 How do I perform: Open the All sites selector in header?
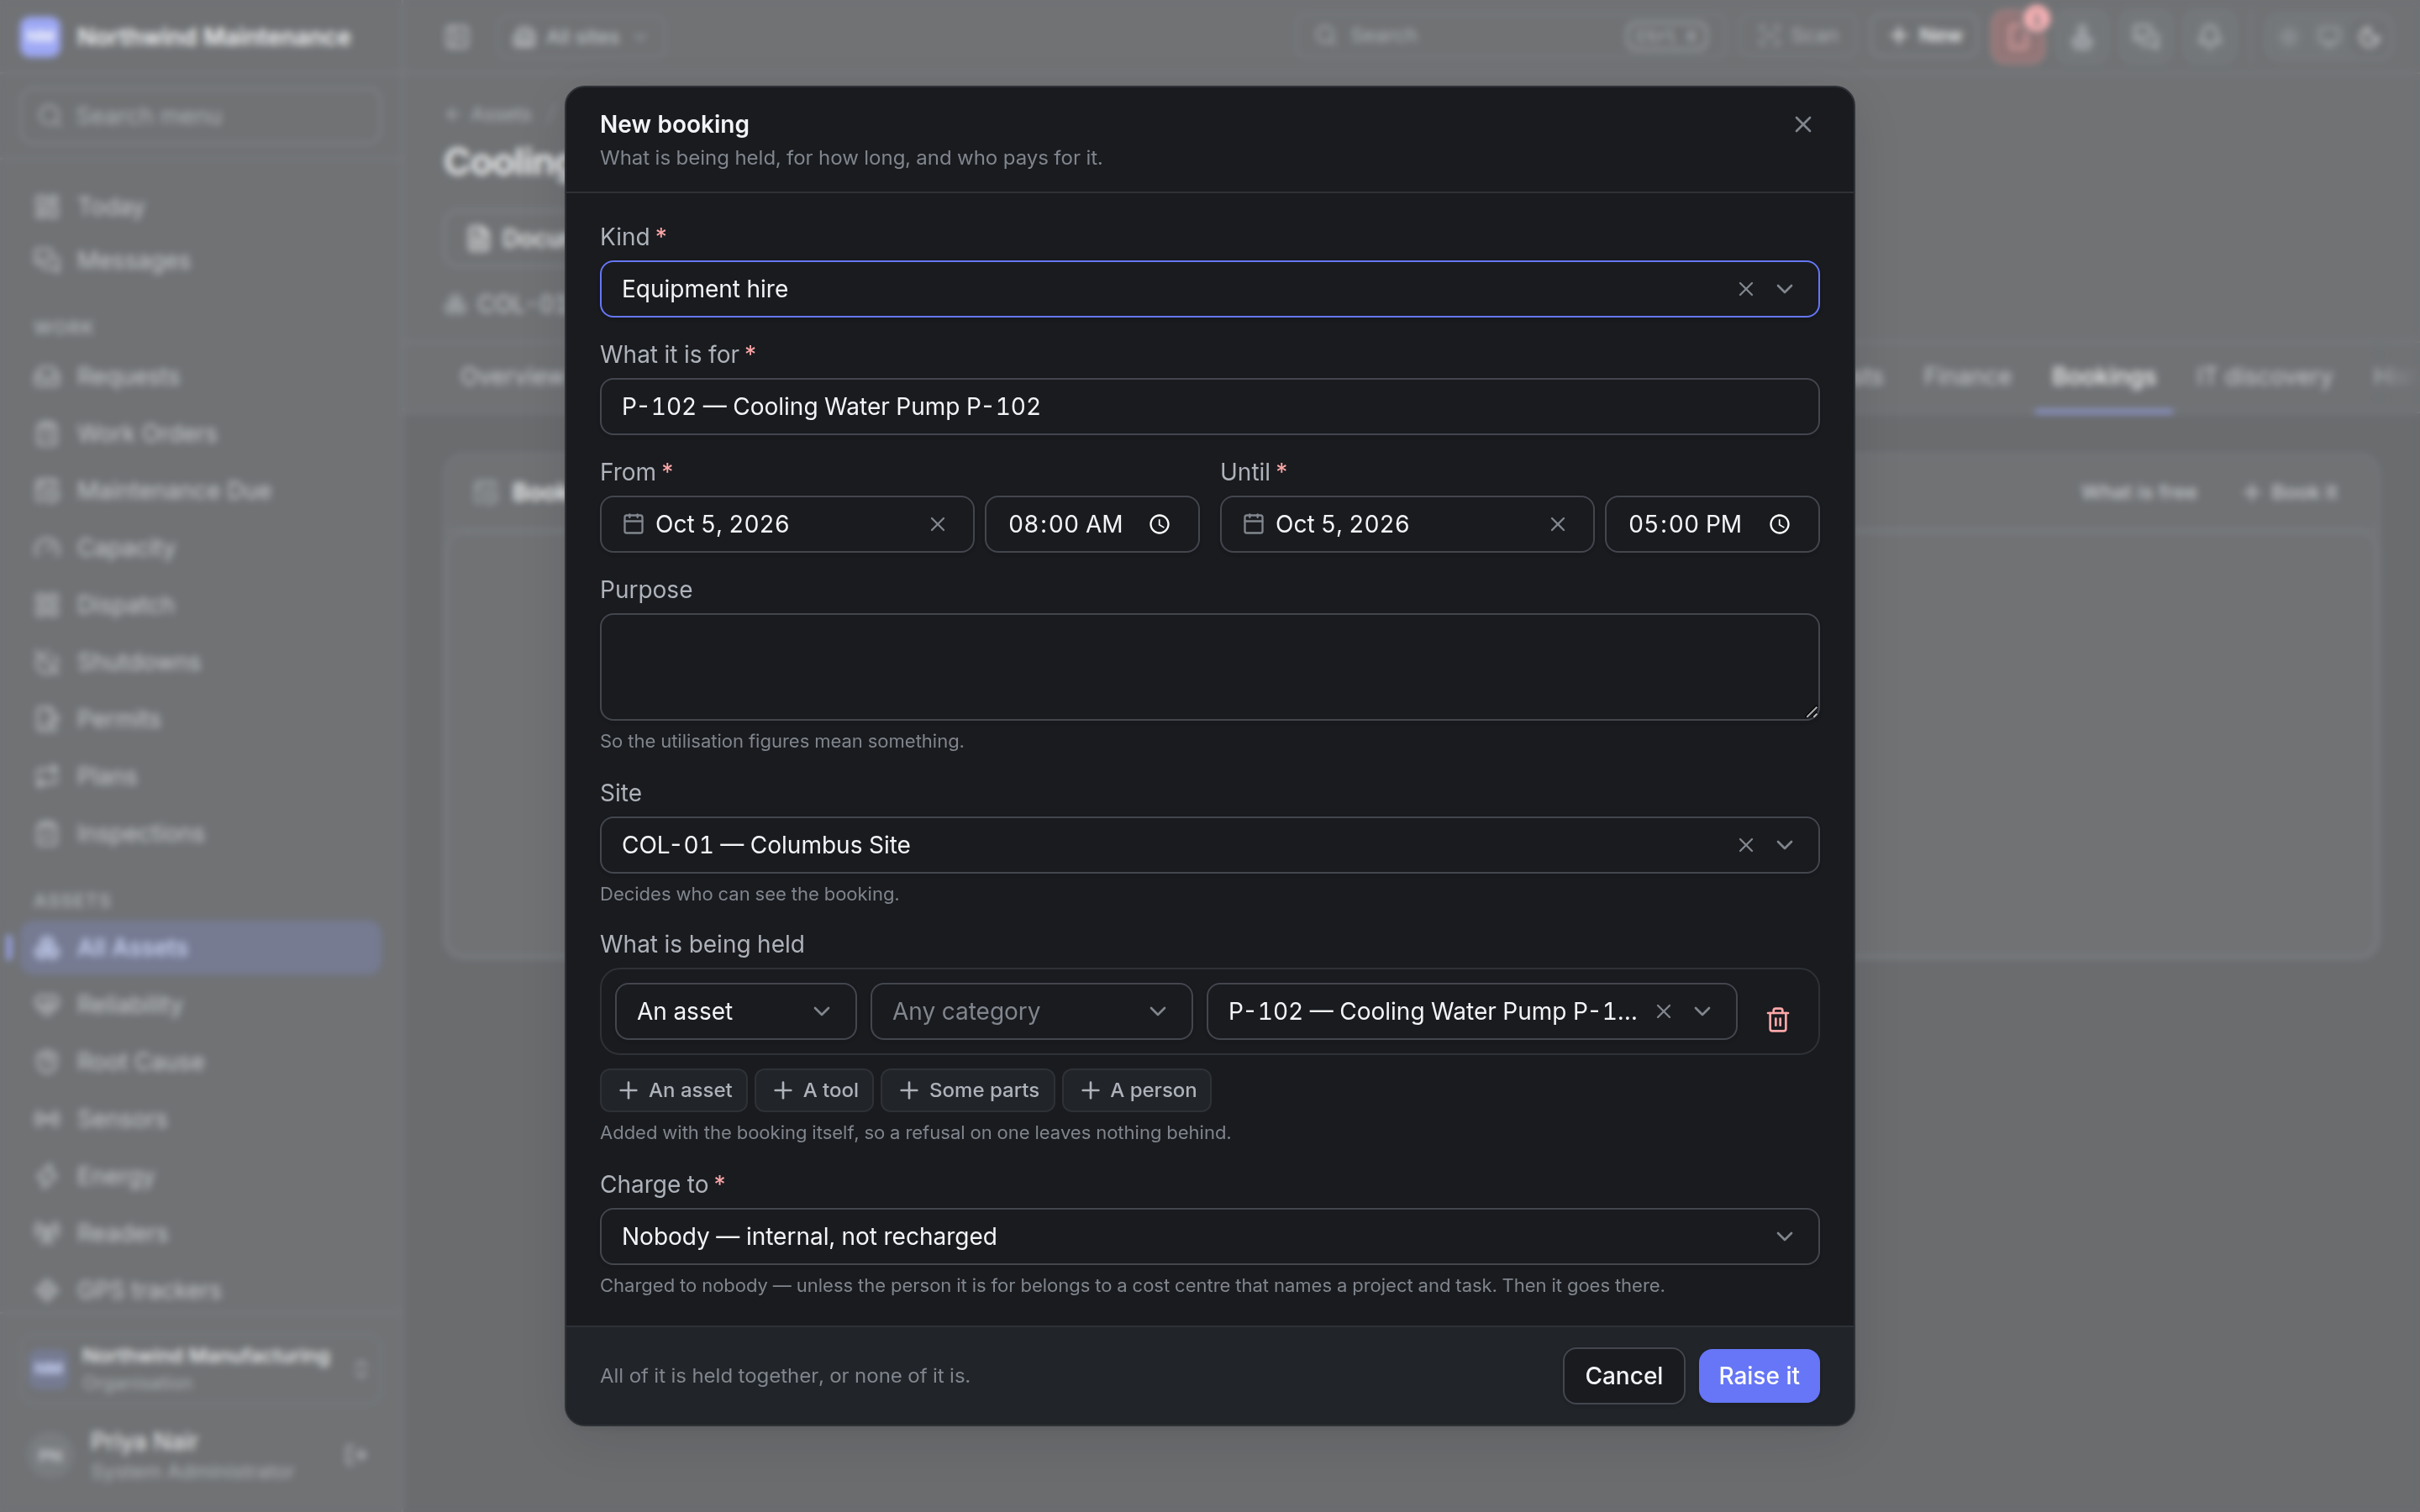tap(580, 37)
